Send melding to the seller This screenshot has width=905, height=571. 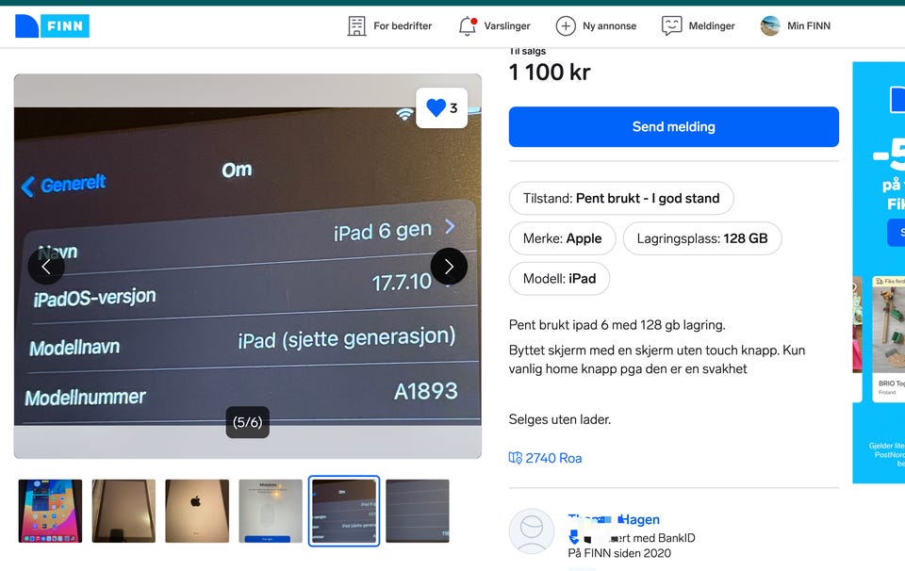pyautogui.click(x=673, y=127)
